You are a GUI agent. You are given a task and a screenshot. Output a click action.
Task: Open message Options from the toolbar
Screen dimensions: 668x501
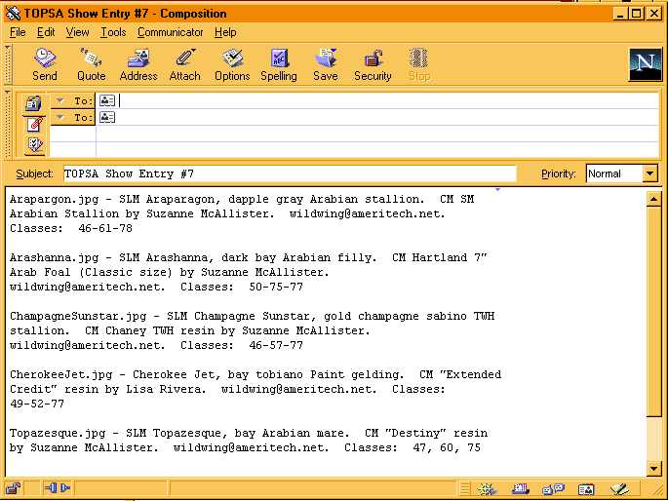232,64
